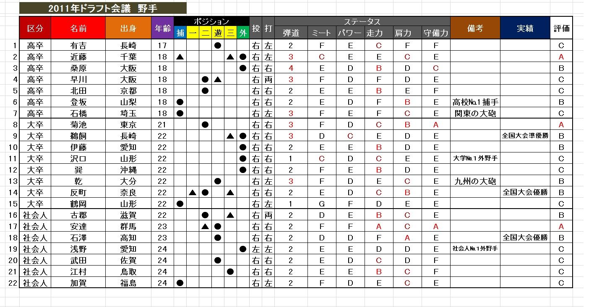Viewport: 594px width, 307px height.
Task: Select the name cell 安達
Action: pos(78,227)
